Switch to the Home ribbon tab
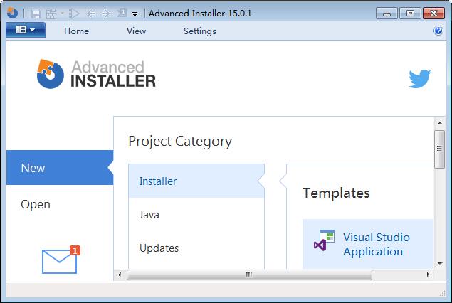 click(x=76, y=31)
